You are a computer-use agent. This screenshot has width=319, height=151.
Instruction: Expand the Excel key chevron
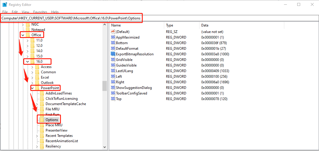pos(32,77)
